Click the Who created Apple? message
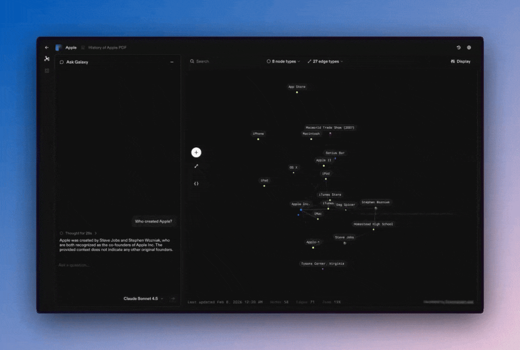This screenshot has height=350, width=520. tap(153, 221)
